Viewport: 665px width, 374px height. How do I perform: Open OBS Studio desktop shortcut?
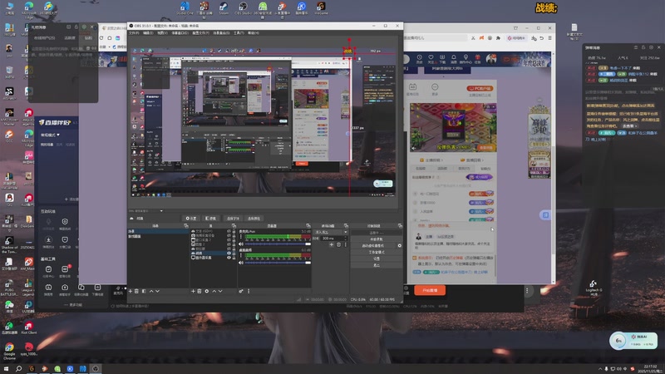243,7
